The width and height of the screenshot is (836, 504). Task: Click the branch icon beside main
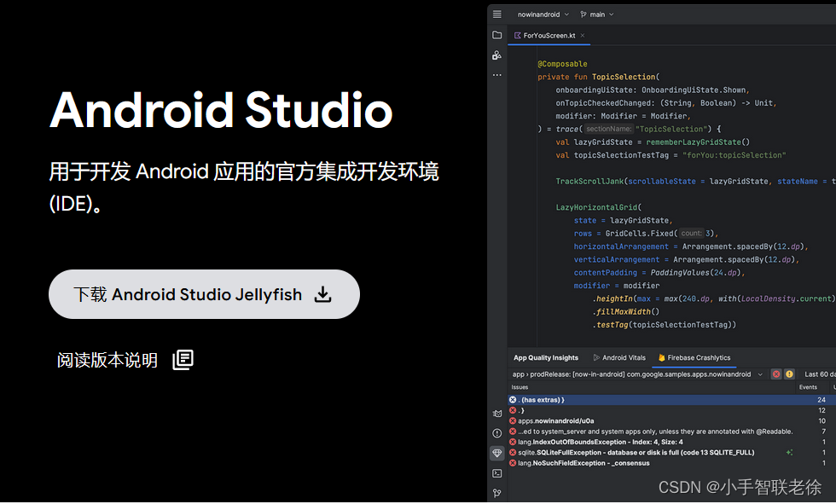click(x=583, y=14)
